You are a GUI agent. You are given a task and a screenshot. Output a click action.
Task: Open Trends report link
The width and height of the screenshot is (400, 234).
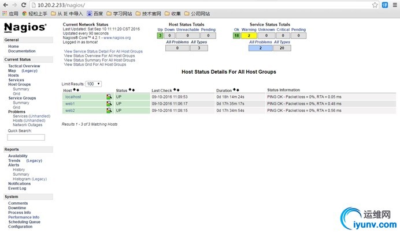pos(14,160)
